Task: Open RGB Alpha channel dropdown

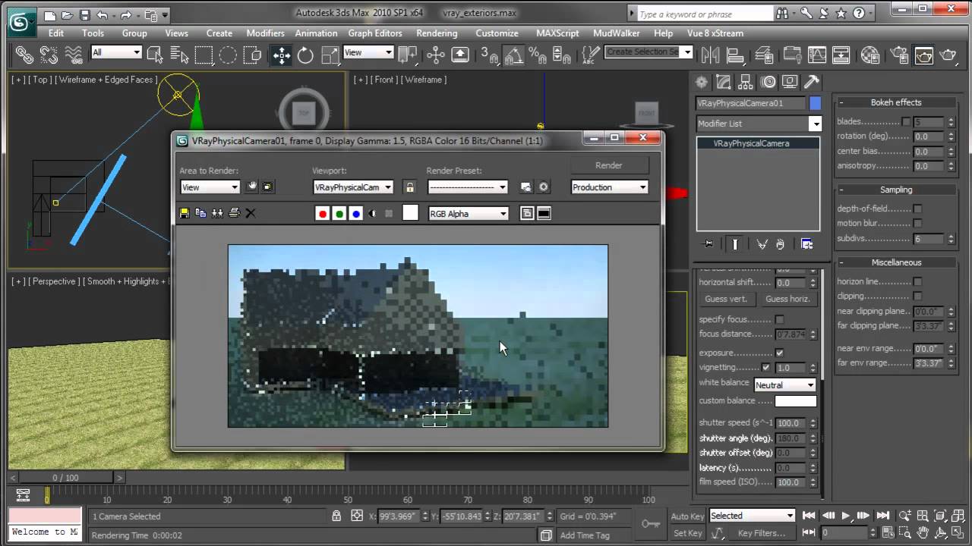Action: pyautogui.click(x=469, y=214)
